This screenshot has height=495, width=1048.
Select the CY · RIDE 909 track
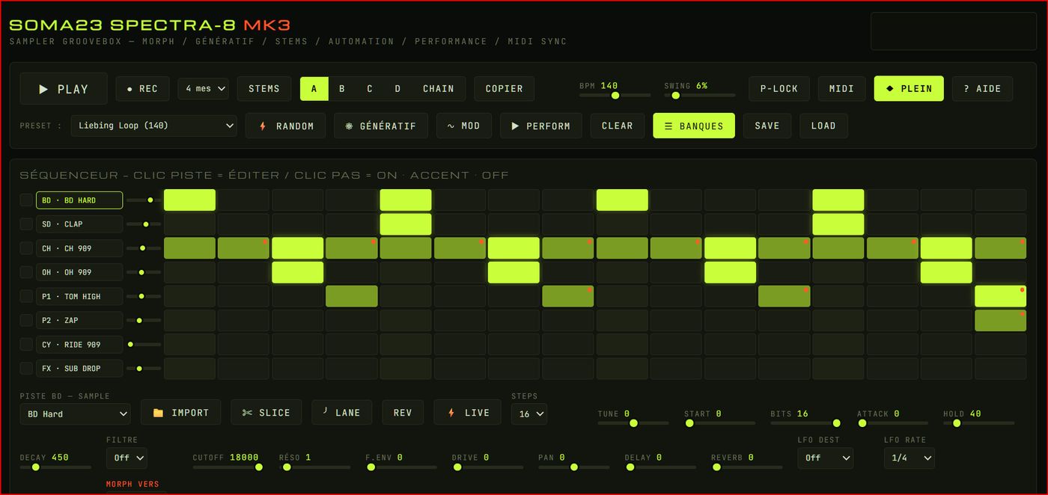[x=79, y=344]
